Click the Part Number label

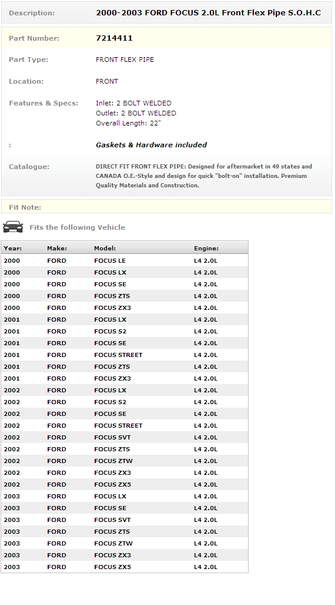34,38
